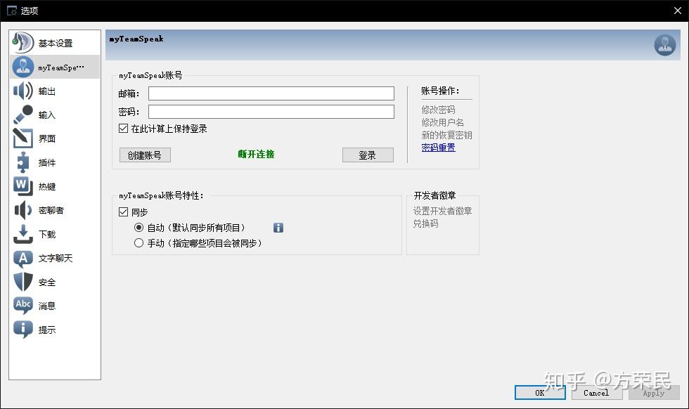This screenshot has width=689, height=409.
Task: Open the 插件 (Addons) settings icon
Action: [x=23, y=162]
